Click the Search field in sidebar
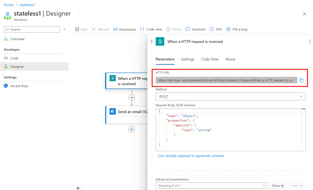 pos(31,29)
